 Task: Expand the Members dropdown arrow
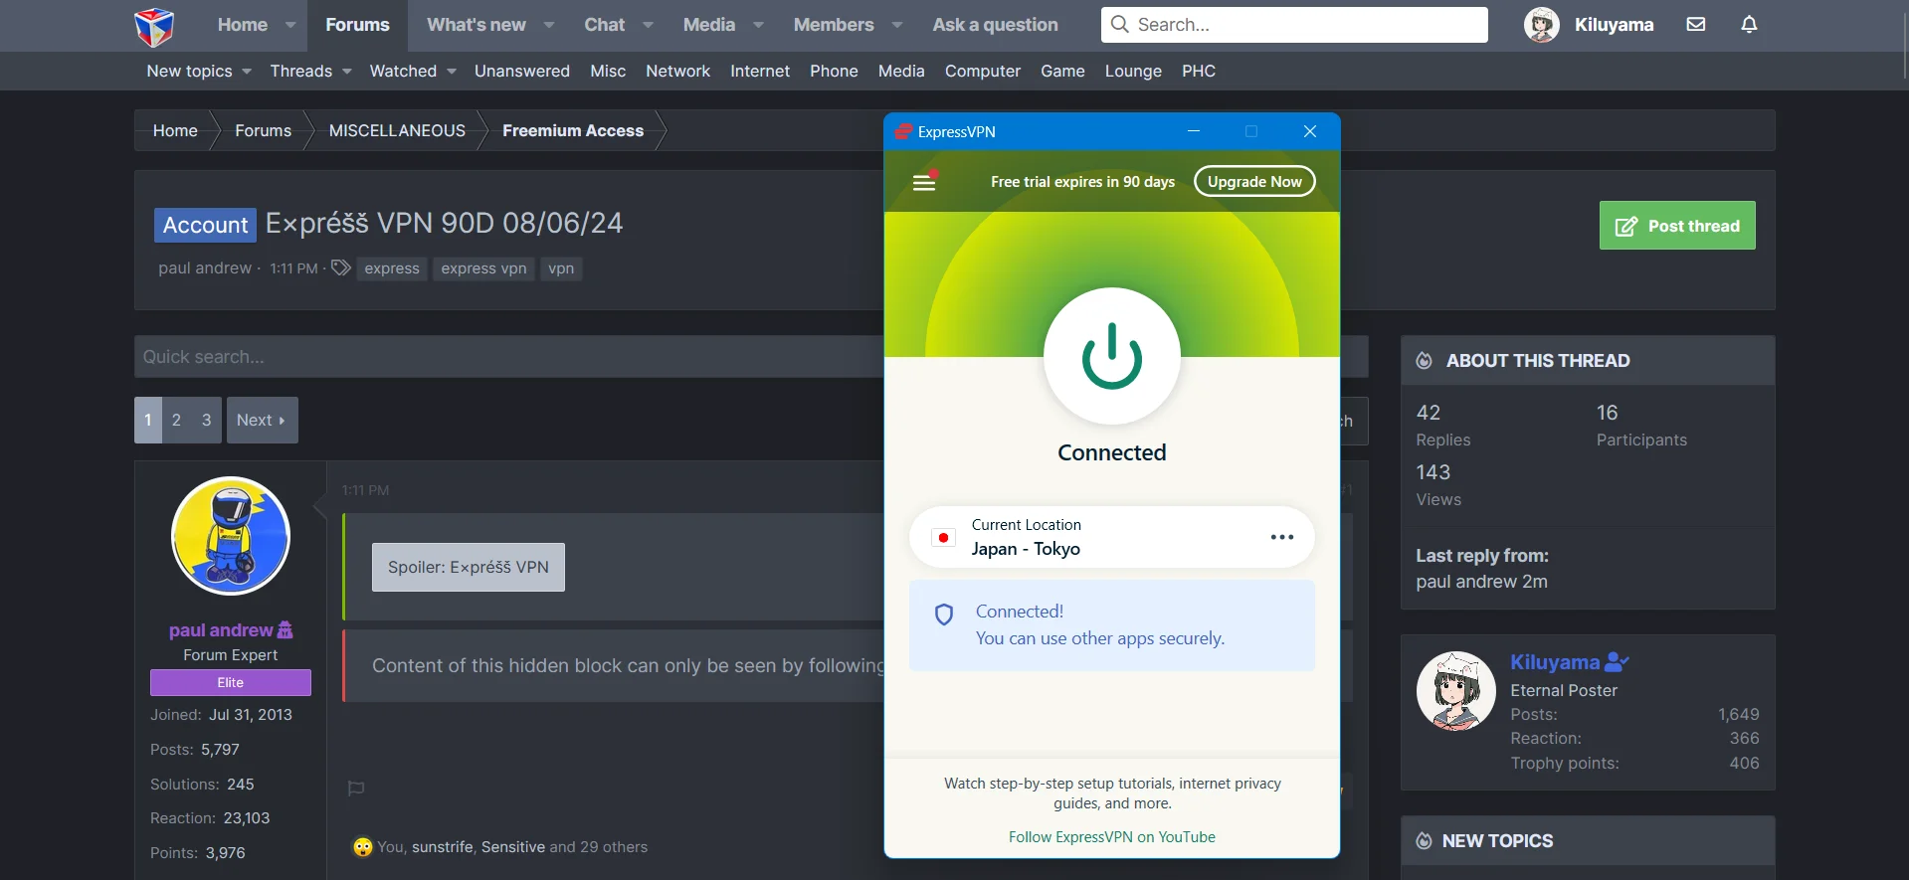coord(897,25)
